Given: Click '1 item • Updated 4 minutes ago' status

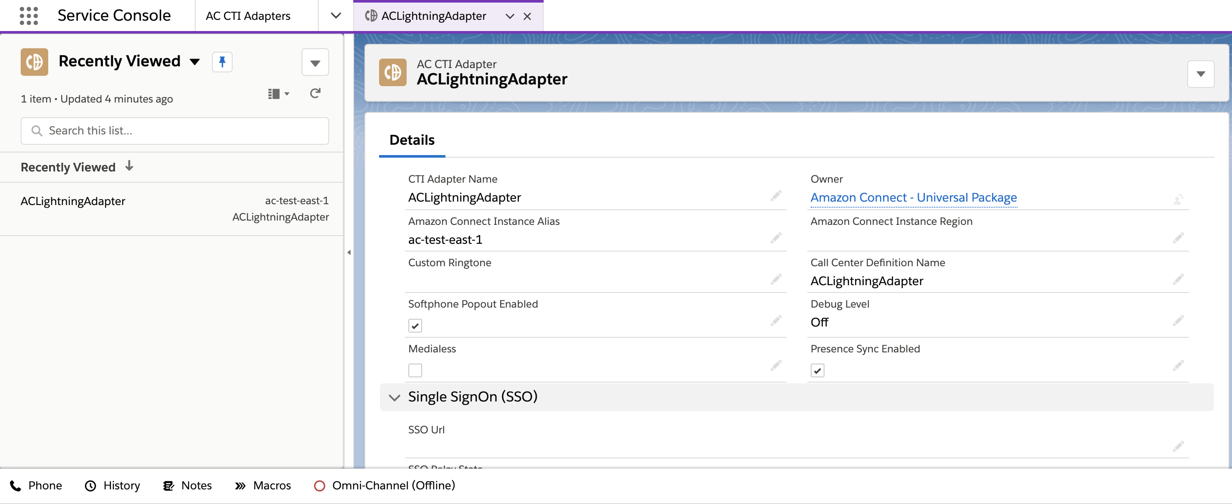Looking at the screenshot, I should [x=96, y=99].
